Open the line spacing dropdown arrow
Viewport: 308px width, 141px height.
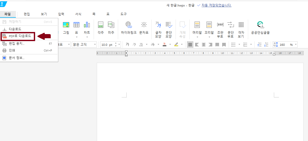point(296,44)
